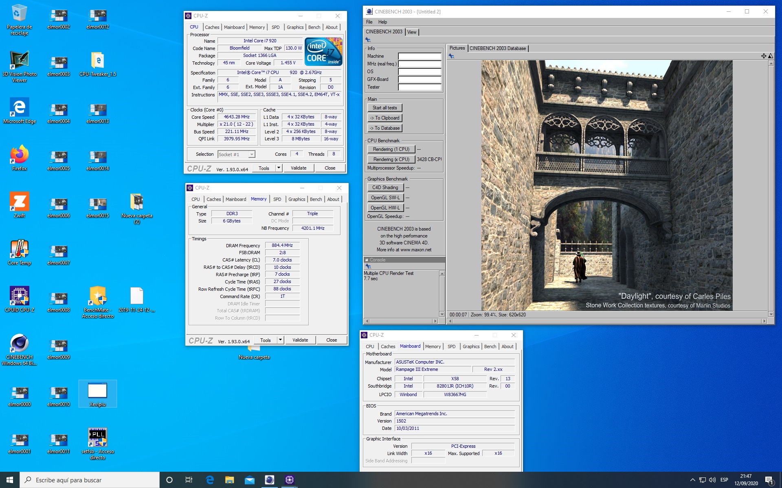Click the GFX-Board input field
The image size is (782, 488).
(x=420, y=79)
